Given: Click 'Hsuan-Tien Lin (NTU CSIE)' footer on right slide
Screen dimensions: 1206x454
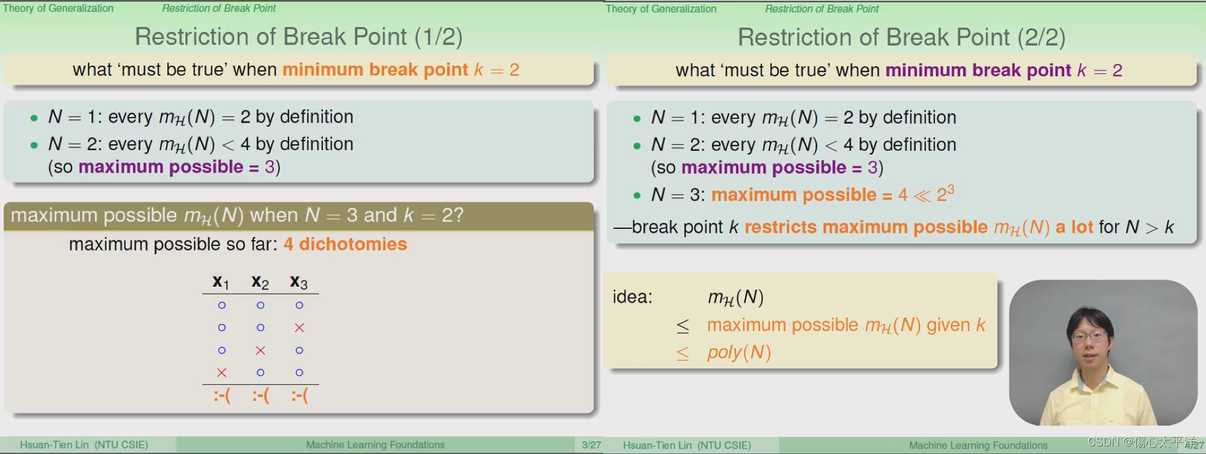Looking at the screenshot, I should pos(687,445).
